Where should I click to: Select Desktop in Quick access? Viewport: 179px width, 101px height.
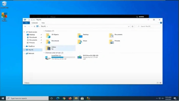point(32,35)
